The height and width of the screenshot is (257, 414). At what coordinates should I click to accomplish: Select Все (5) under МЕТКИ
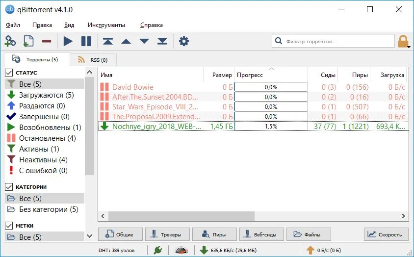point(45,237)
